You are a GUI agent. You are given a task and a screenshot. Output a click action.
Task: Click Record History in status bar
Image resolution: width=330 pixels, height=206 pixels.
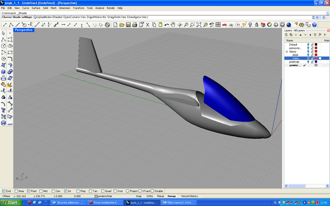pyautogui.click(x=190, y=196)
